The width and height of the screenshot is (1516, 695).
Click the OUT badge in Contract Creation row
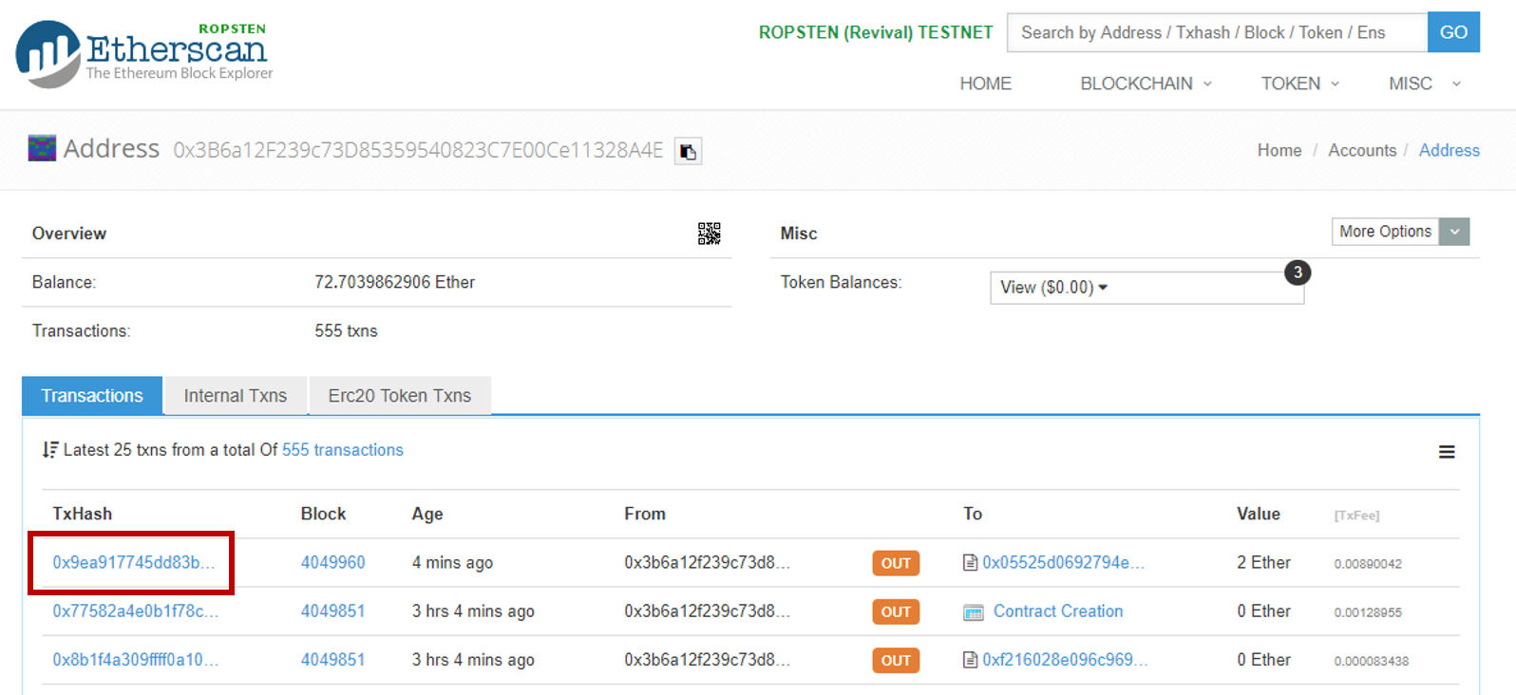[x=896, y=611]
